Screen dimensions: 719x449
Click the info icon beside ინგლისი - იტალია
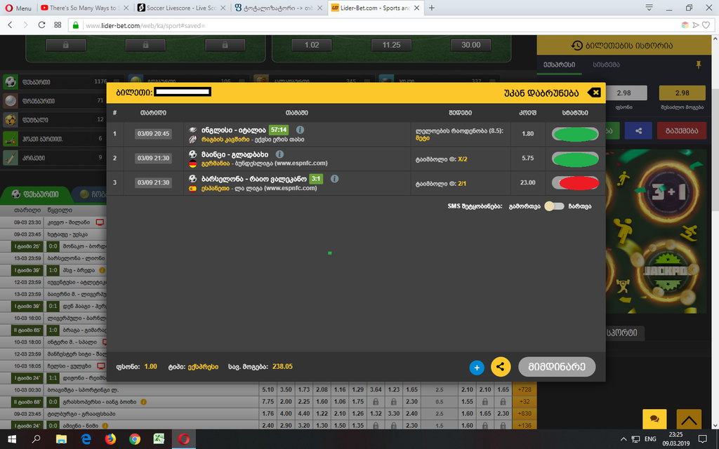pos(300,130)
